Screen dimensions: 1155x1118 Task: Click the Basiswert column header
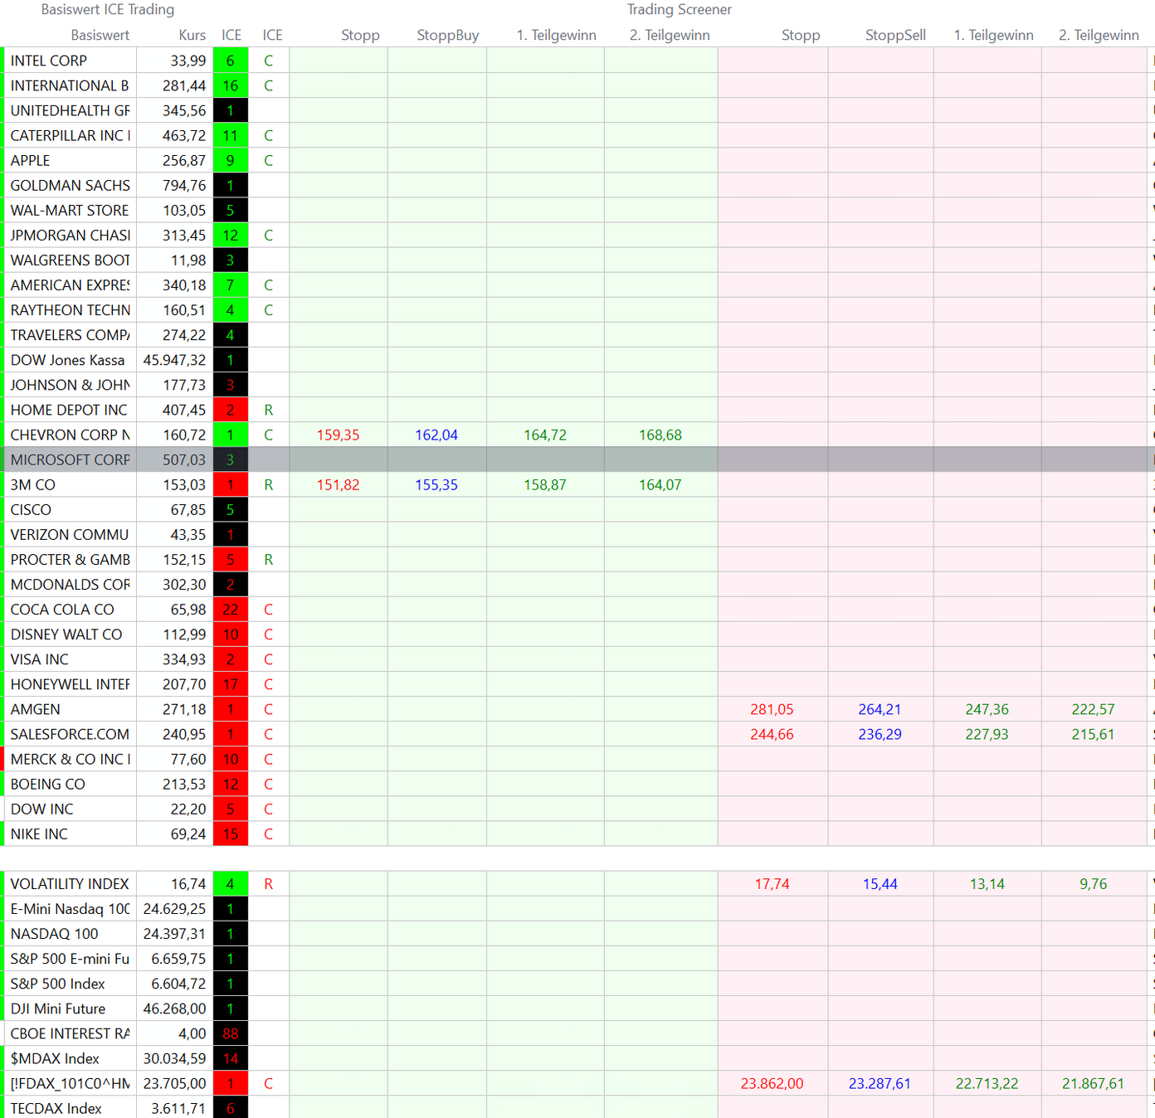pyautogui.click(x=100, y=35)
